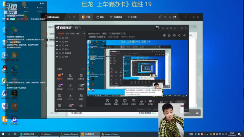
Task: Edit the pill with pencil beside stream title
Action: click(x=117, y=33)
